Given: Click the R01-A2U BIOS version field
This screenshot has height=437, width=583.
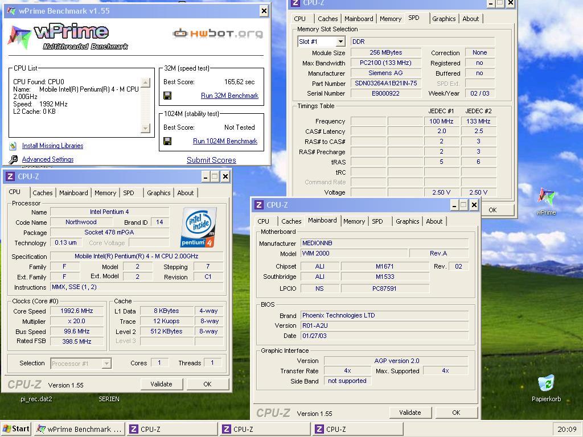Looking at the screenshot, I should tap(384, 325).
